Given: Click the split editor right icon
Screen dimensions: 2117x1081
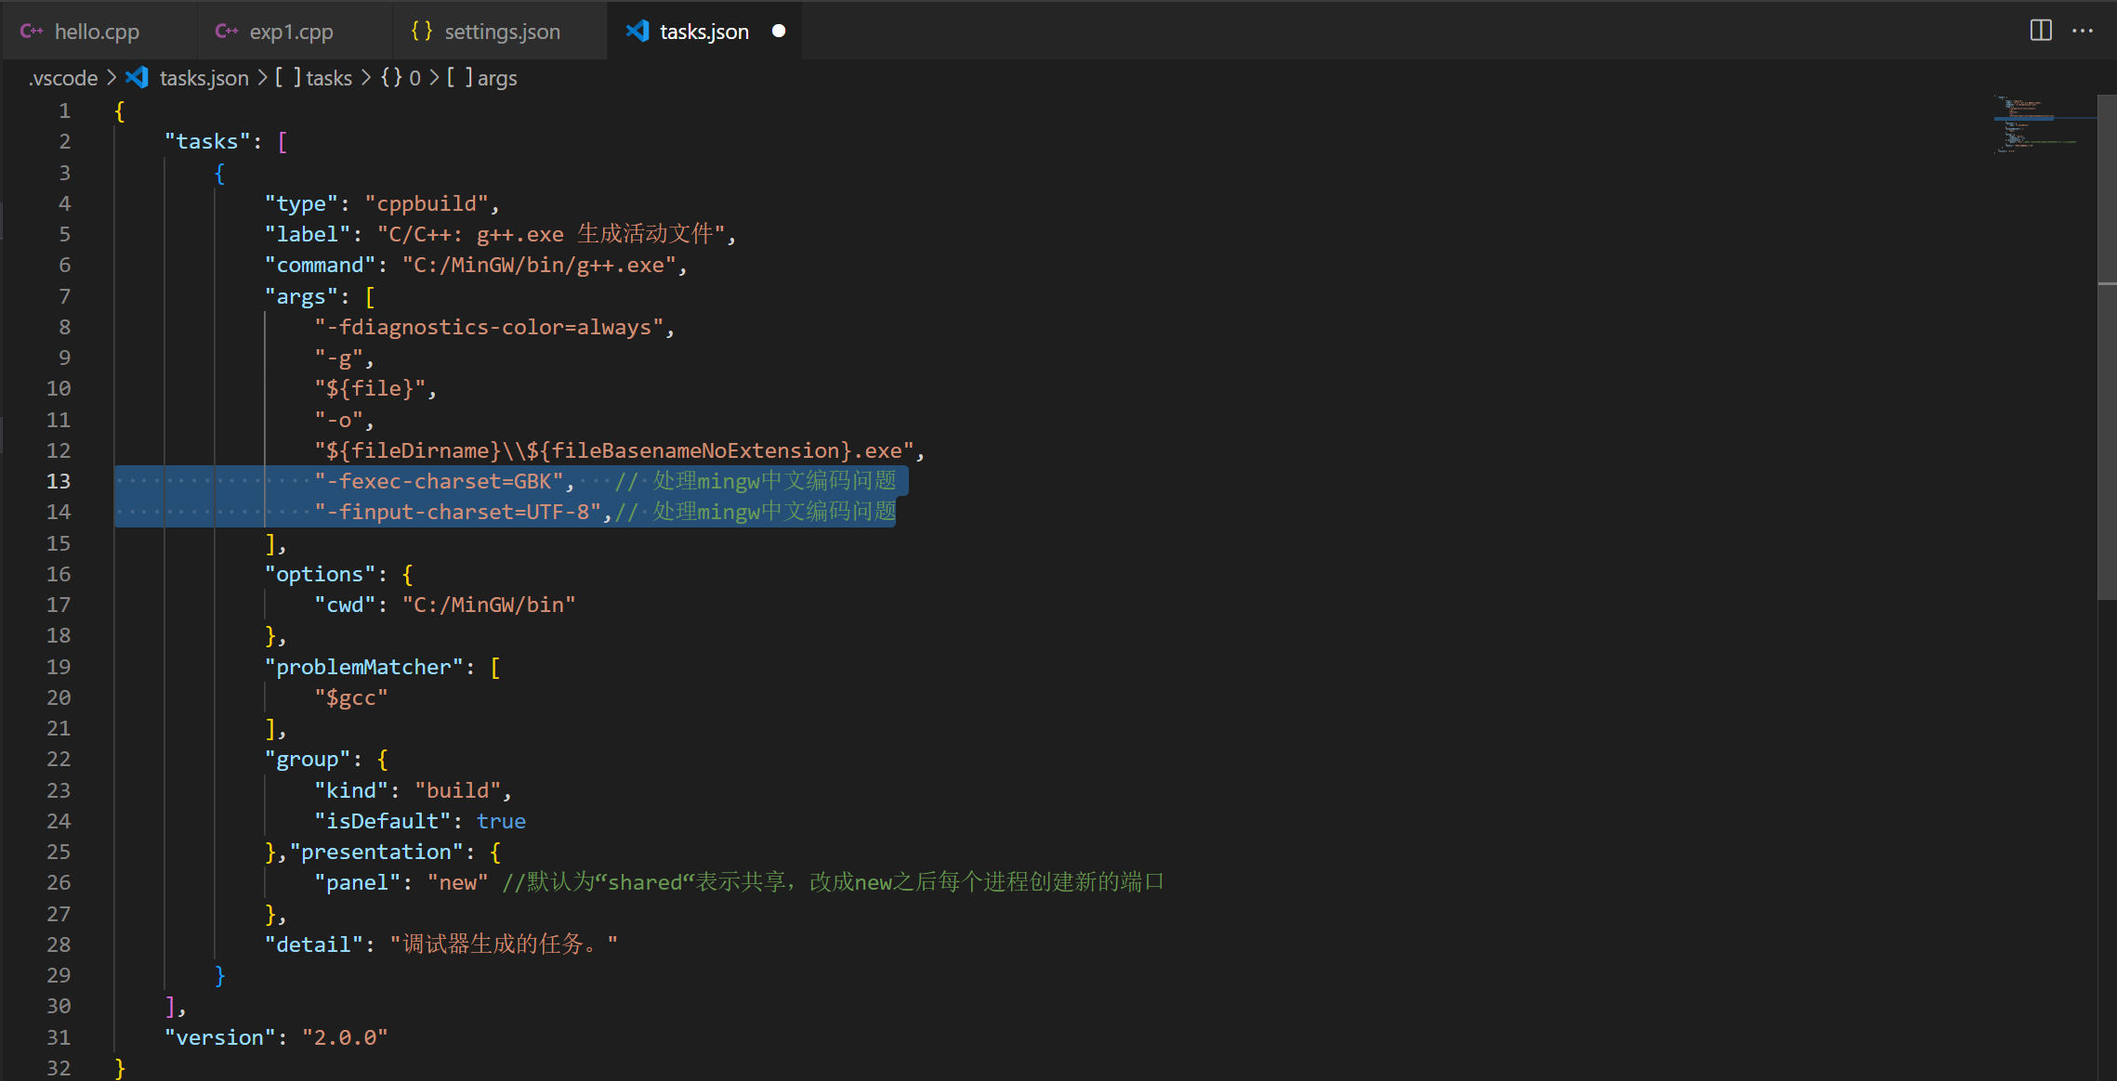Looking at the screenshot, I should coord(2040,31).
